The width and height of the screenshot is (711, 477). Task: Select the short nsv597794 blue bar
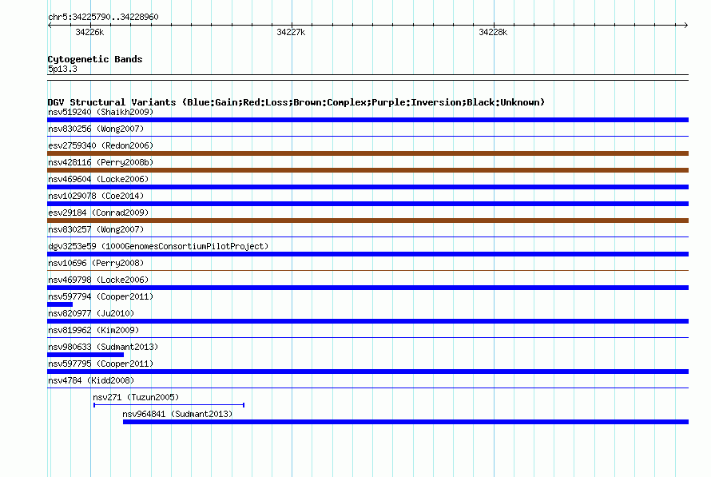click(x=60, y=304)
